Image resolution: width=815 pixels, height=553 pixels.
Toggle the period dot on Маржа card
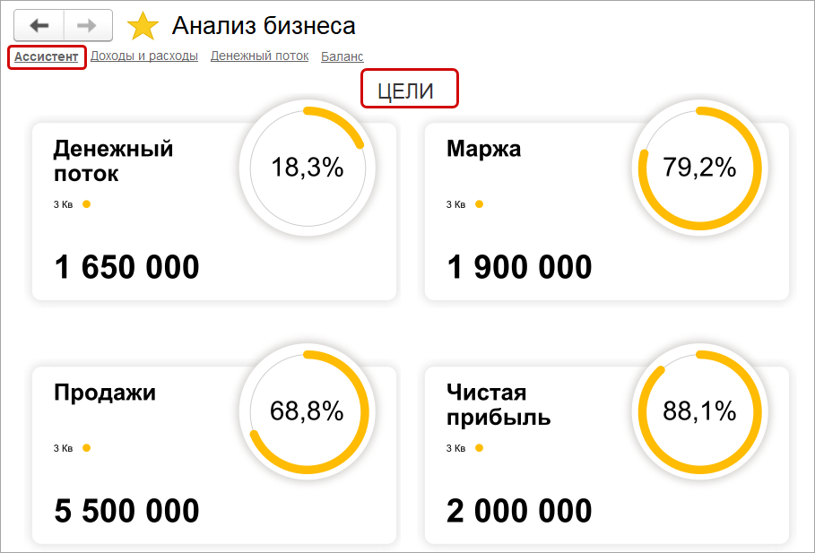tap(480, 203)
